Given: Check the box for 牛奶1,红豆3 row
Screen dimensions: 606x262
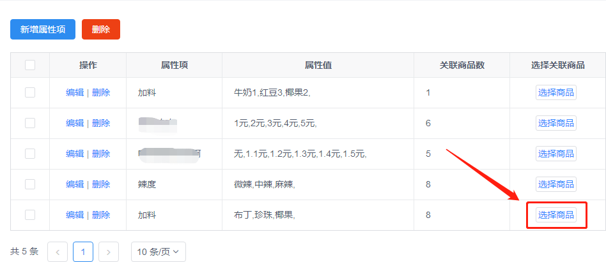Looking at the screenshot, I should pyautogui.click(x=30, y=92).
